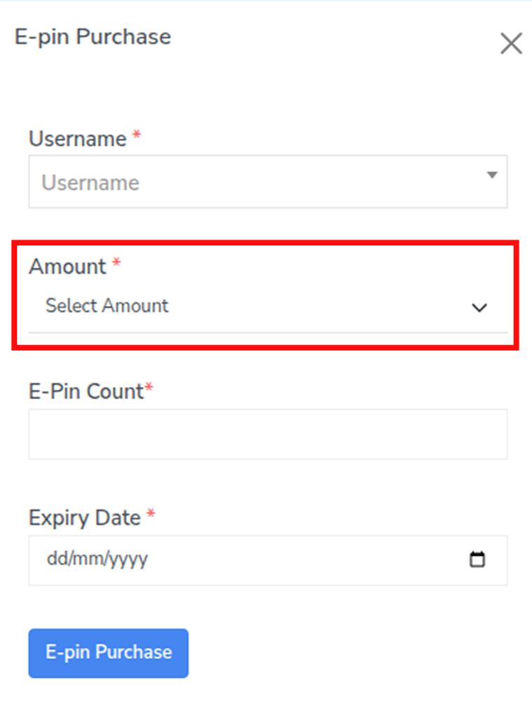Viewport: 532px width, 718px height.
Task: Click the Expiry Date label
Action: click(84, 518)
